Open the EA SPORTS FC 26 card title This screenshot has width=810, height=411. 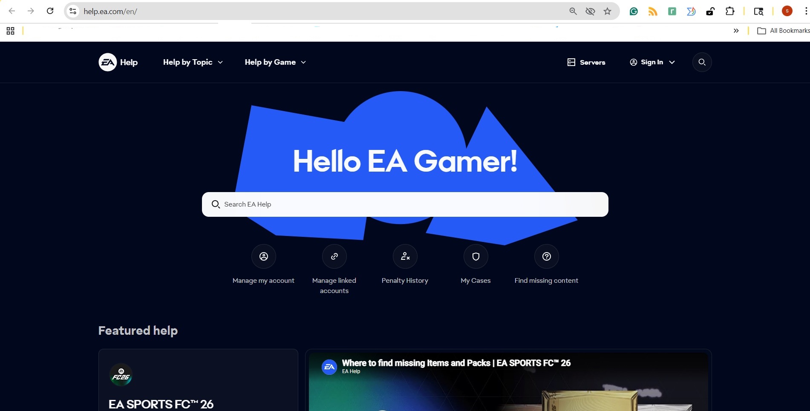pyautogui.click(x=161, y=404)
